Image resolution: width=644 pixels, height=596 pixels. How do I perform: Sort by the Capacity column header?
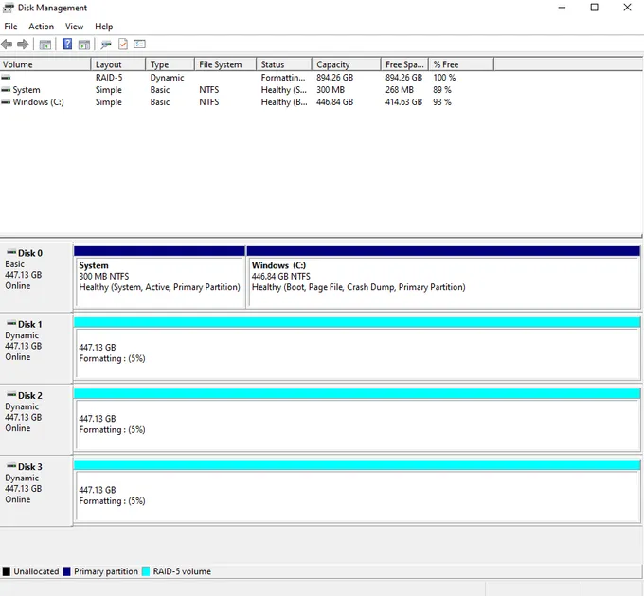click(347, 64)
